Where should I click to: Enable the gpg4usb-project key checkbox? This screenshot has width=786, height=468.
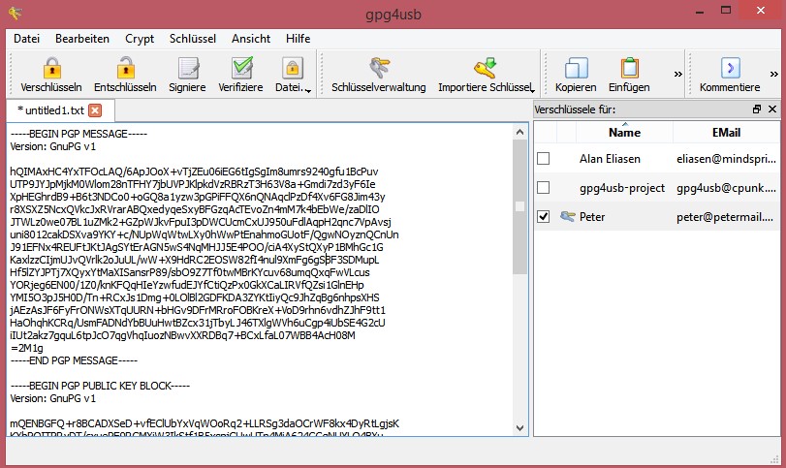(544, 187)
